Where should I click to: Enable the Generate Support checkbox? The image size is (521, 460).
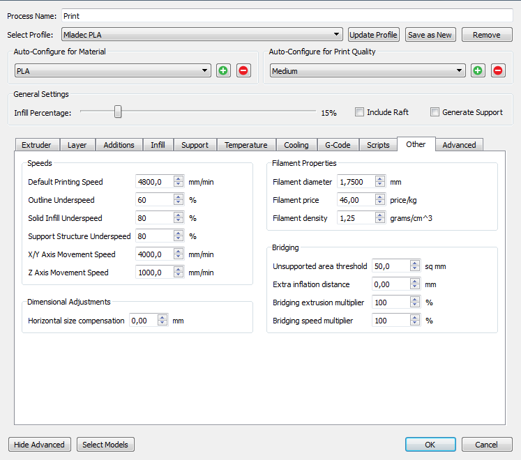point(435,112)
